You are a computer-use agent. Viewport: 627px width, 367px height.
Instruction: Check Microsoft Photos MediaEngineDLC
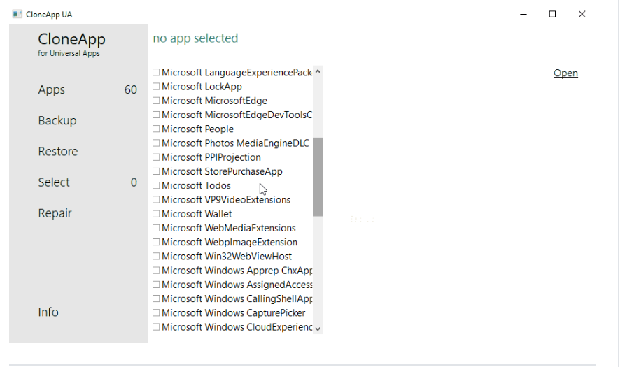pyautogui.click(x=156, y=143)
